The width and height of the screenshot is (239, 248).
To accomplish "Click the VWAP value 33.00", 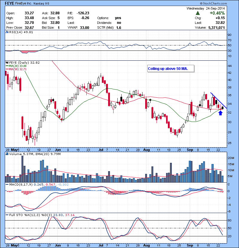I will (85, 28).
